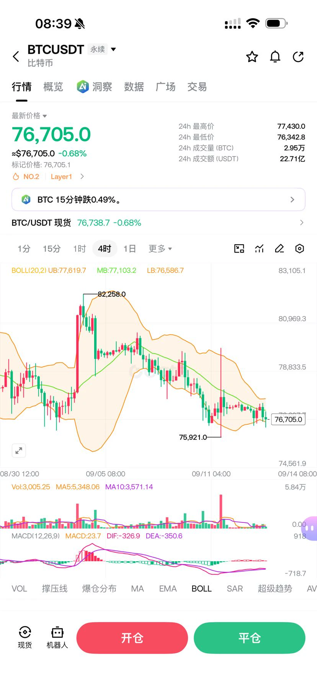Select 15分 timeframe

coord(52,249)
